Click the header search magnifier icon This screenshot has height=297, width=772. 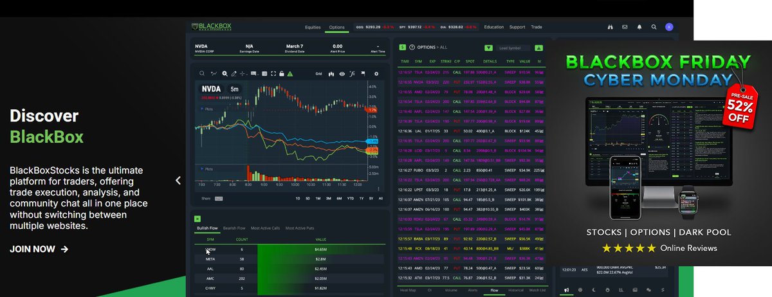pos(654,27)
